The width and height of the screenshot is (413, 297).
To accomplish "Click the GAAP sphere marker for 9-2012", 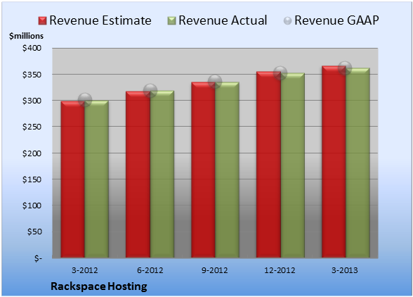I will coord(215,82).
